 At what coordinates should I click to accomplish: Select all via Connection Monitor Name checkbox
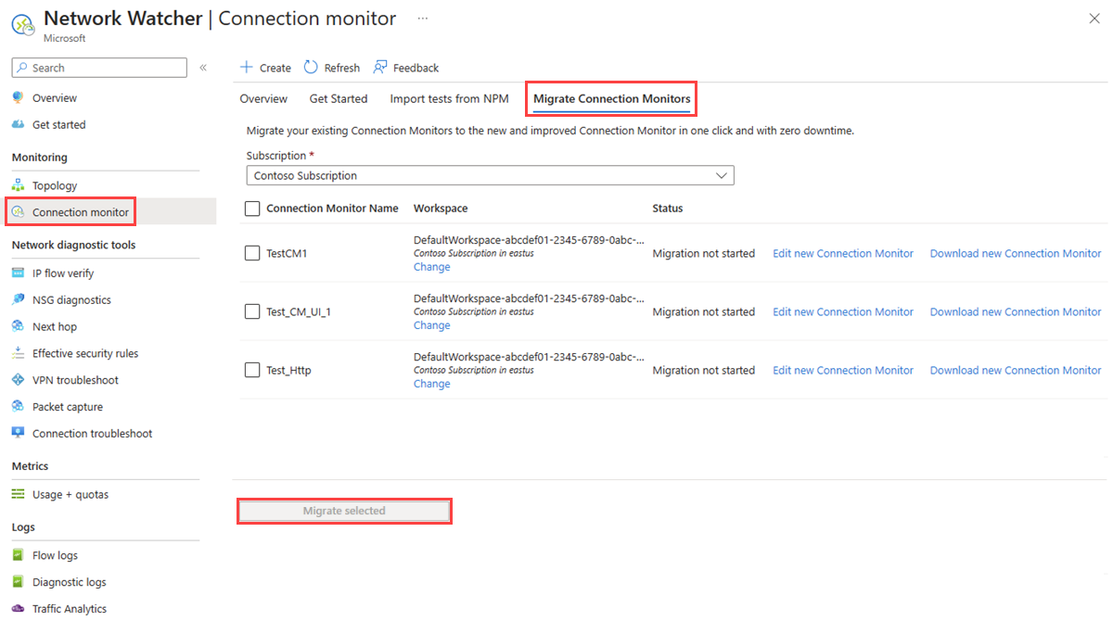click(252, 209)
